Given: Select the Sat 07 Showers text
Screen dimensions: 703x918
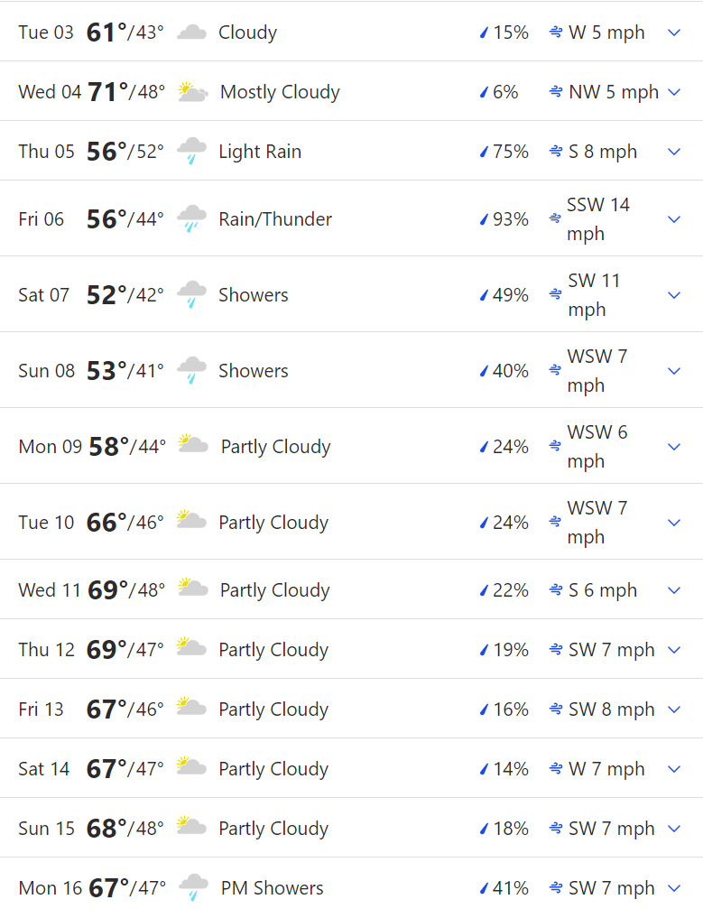Looking at the screenshot, I should [254, 294].
